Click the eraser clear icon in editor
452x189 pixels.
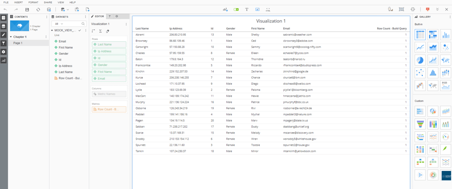pos(107,31)
